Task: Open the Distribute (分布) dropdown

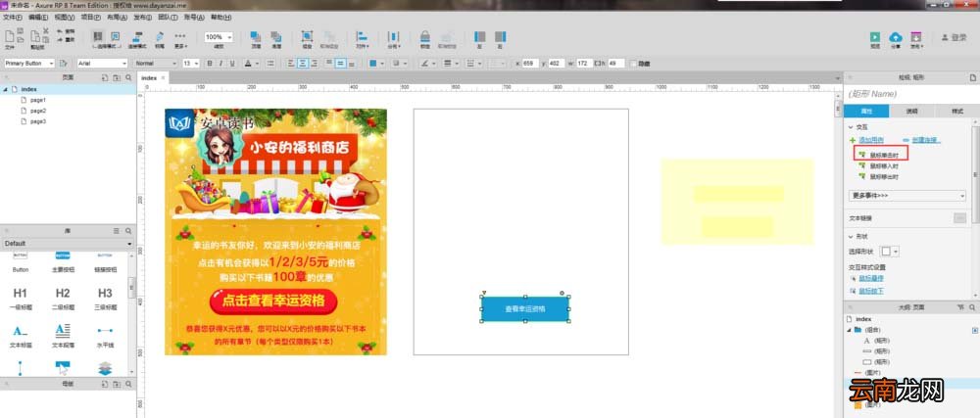Action: (393, 39)
